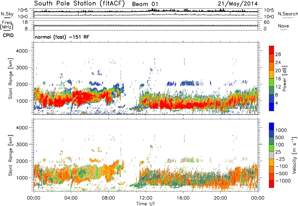Image resolution: width=298 pixels, height=206 pixels.
Task: Click the 'N.Search' legend label
Action: point(288,14)
